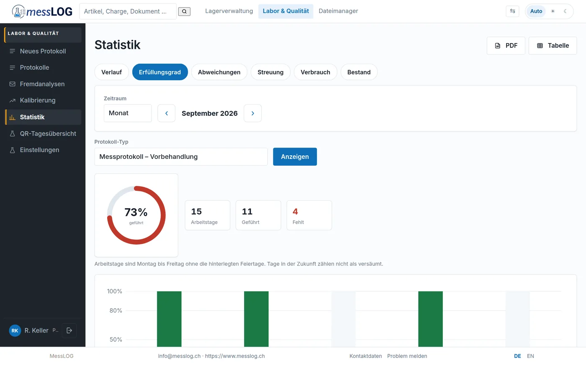The width and height of the screenshot is (586, 366).
Task: Click the Anzeigen button
Action: tap(295, 157)
